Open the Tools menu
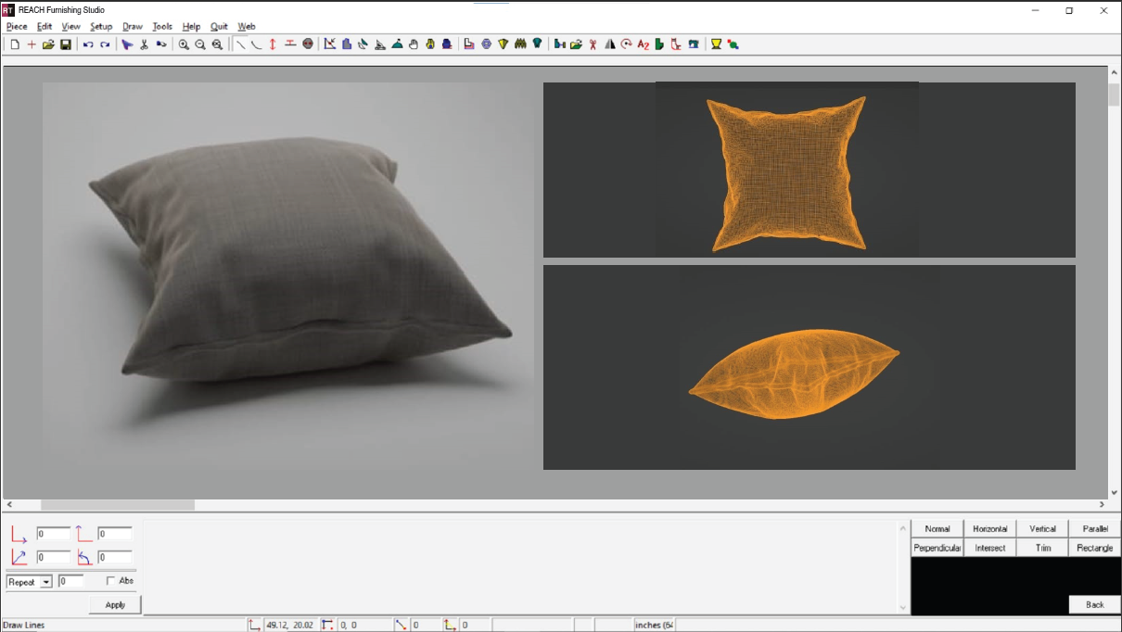 (x=162, y=27)
